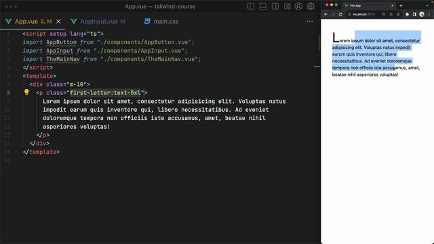
Task: Switch to the main.css tab
Action: point(161,21)
